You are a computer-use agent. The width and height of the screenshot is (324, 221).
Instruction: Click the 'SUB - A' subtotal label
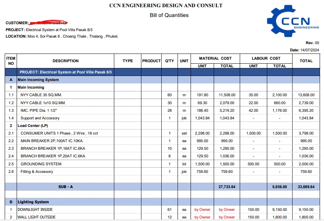coord(65,187)
